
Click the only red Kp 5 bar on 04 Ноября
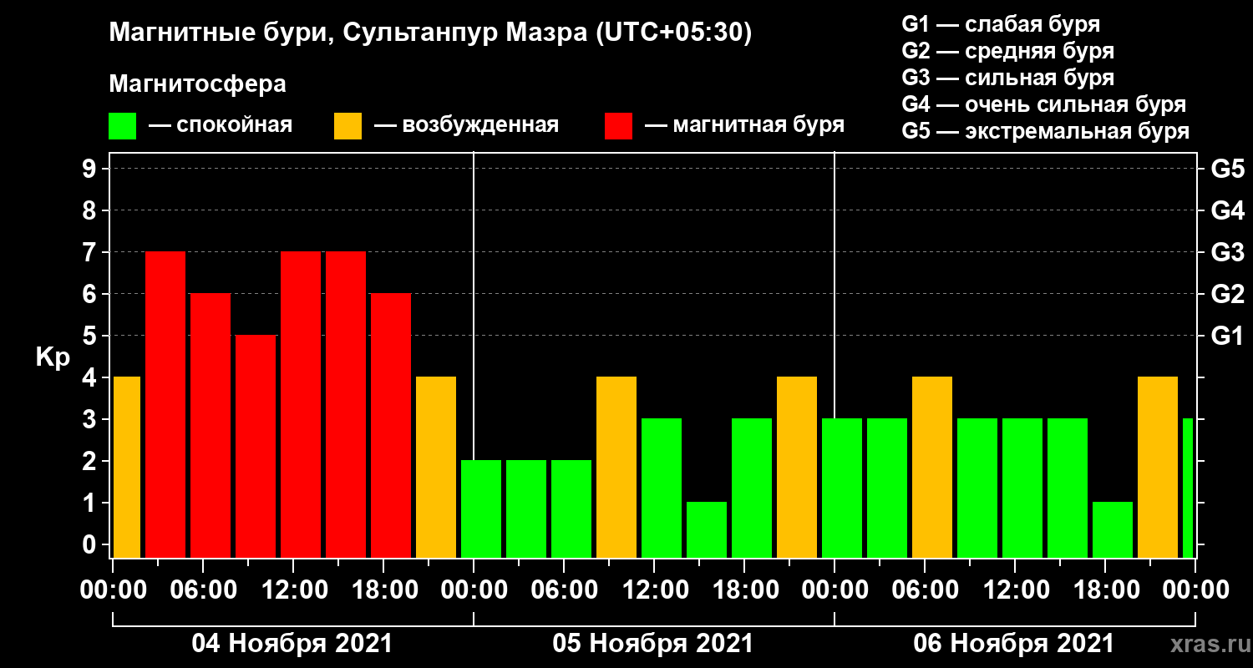(256, 446)
